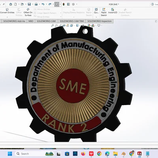Expand Move Entities dropdown arrow
The height and width of the screenshot is (158, 158).
tap(61, 17)
